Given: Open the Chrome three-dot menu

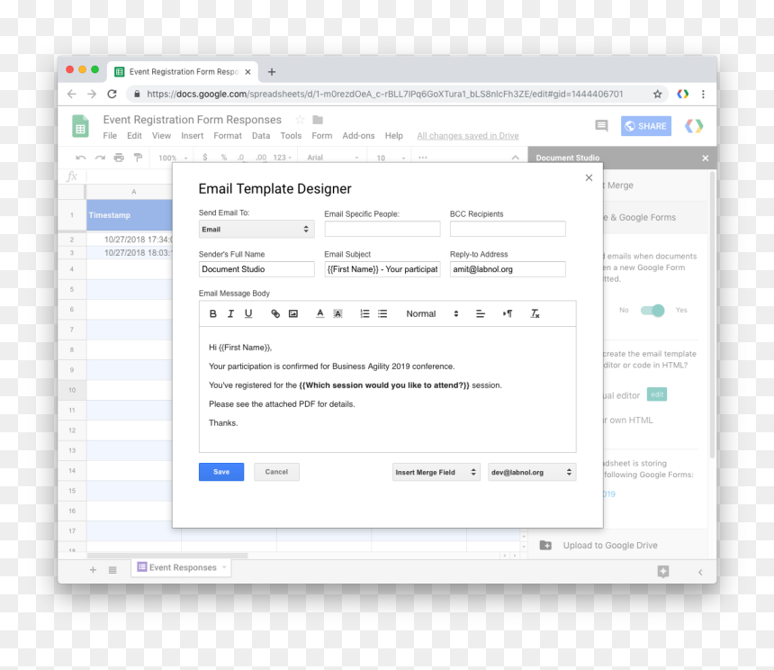Looking at the screenshot, I should coord(703,94).
